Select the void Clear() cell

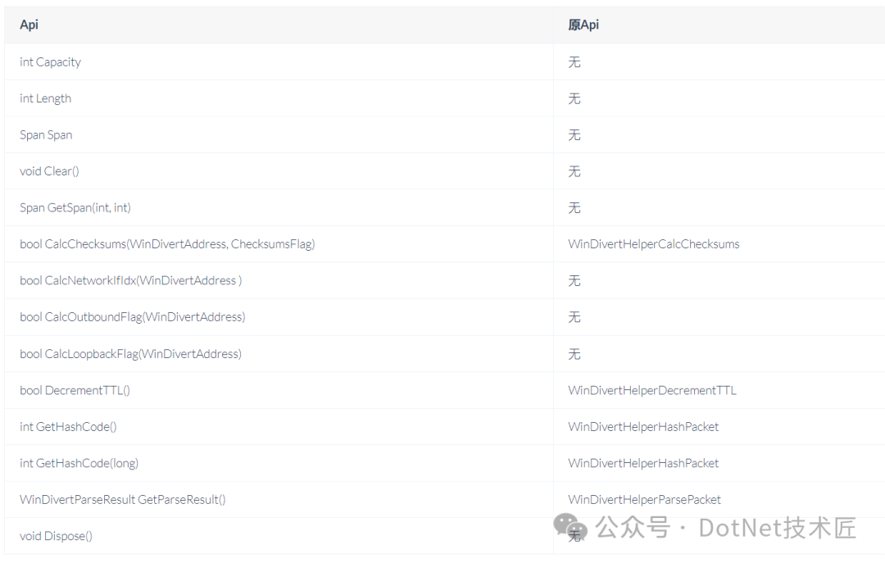49,171
